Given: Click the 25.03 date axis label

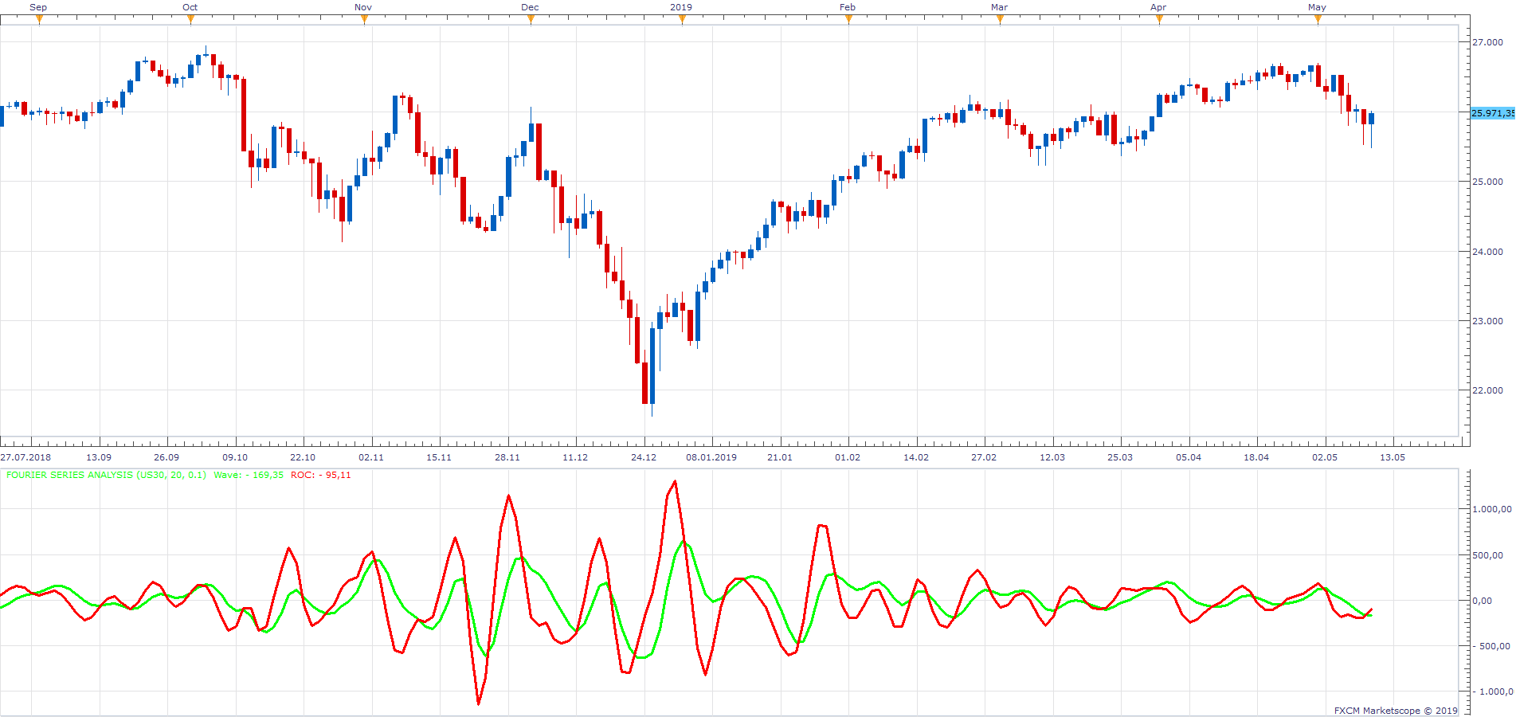Looking at the screenshot, I should [x=1120, y=457].
